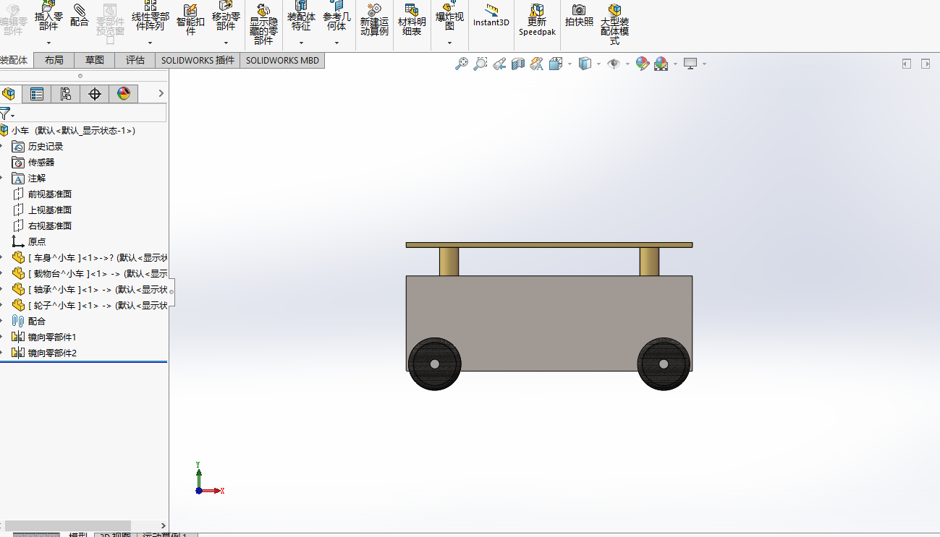Viewport: 940px width, 537px height.
Task: Open the DisplayManager color-ball tab
Action: (x=123, y=94)
